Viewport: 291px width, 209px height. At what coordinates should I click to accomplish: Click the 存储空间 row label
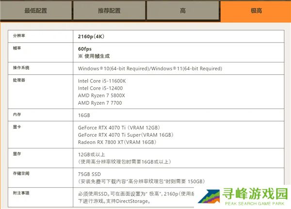pos(21,174)
